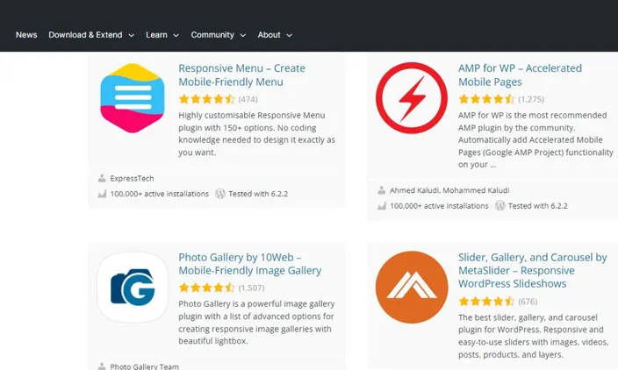
Task: Expand the Download & Extend chevron
Action: coord(132,35)
